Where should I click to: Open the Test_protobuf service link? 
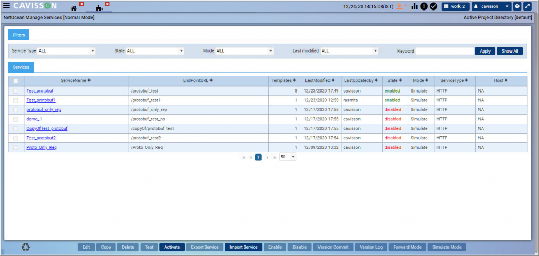pyautogui.click(x=40, y=91)
